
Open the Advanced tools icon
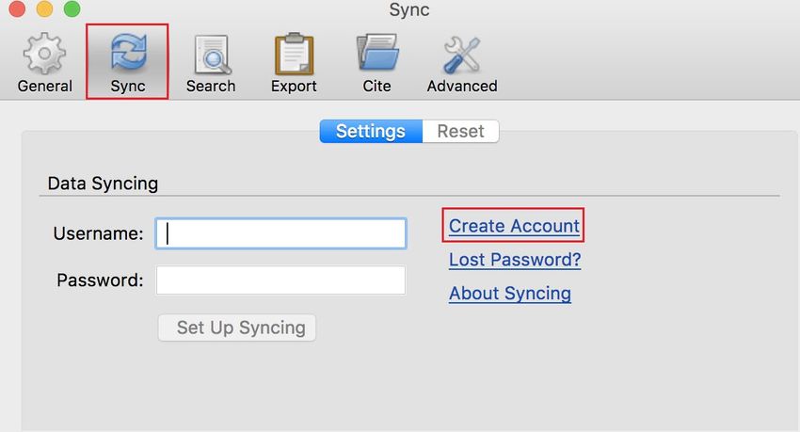[x=462, y=54]
